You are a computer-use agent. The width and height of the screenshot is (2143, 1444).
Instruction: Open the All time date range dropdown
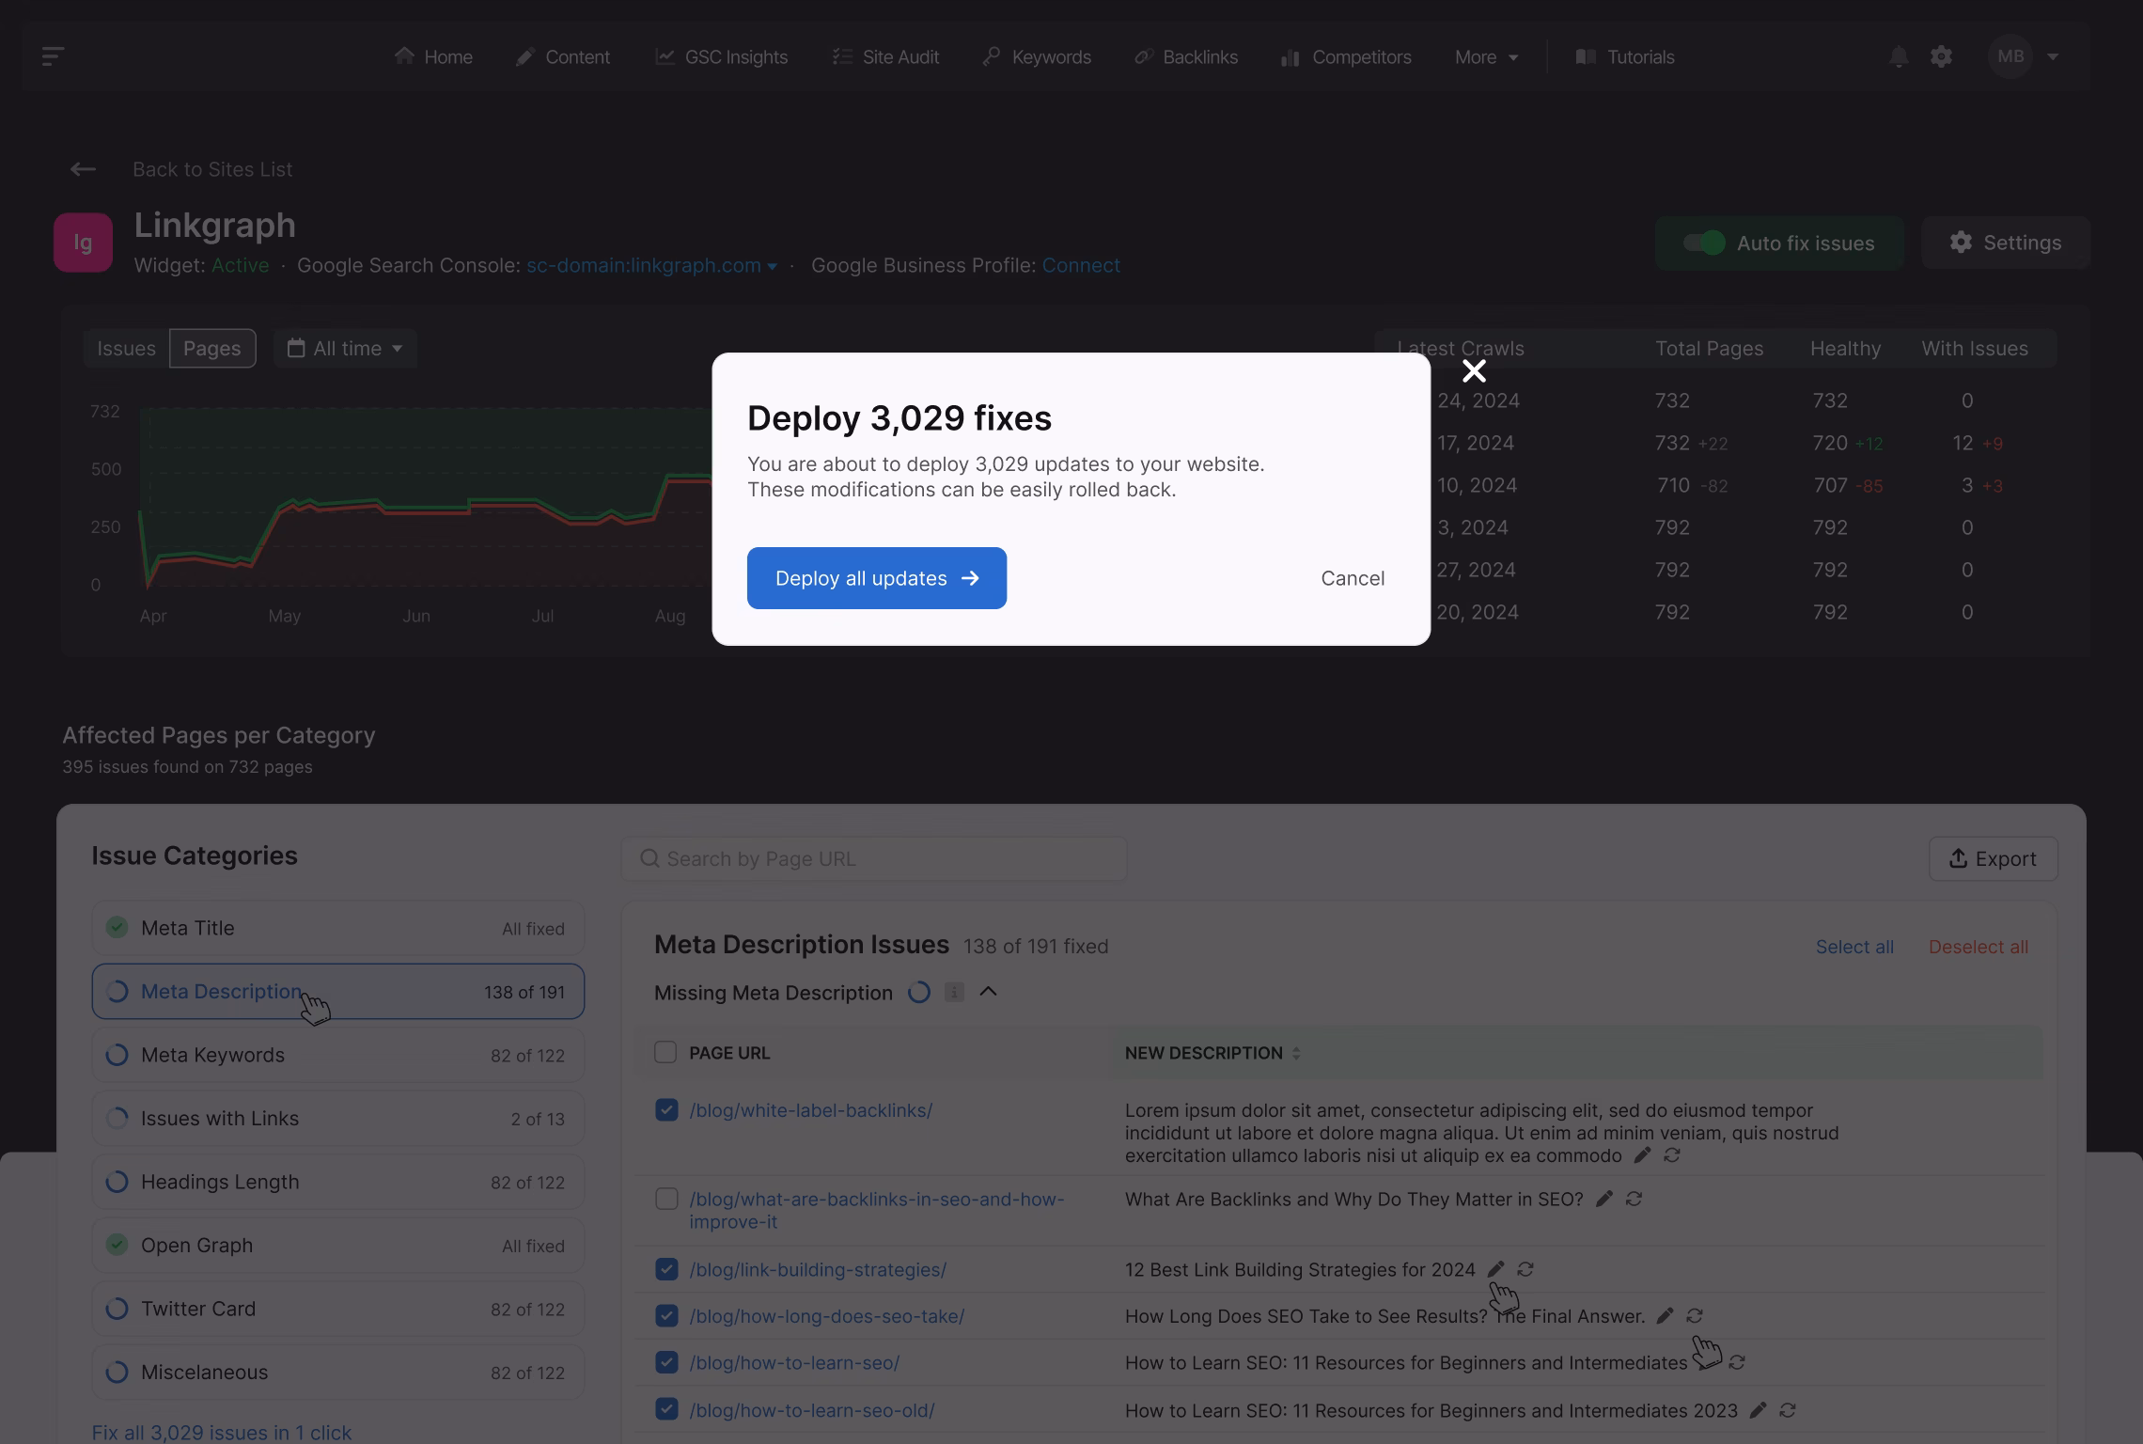345,349
